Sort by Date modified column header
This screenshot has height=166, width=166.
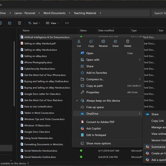click(106, 31)
